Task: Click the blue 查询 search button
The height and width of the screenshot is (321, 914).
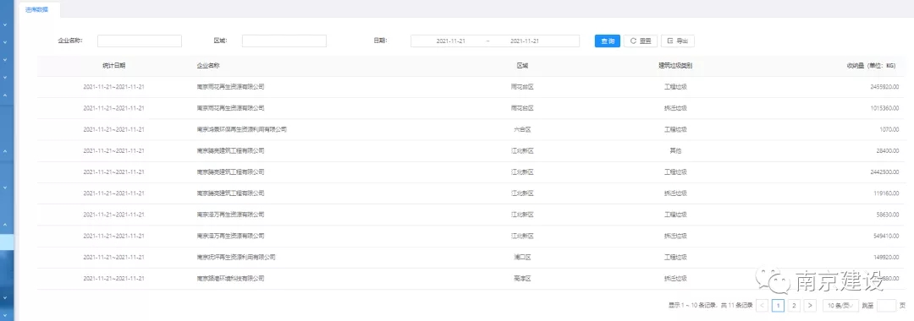Action: pyautogui.click(x=608, y=41)
